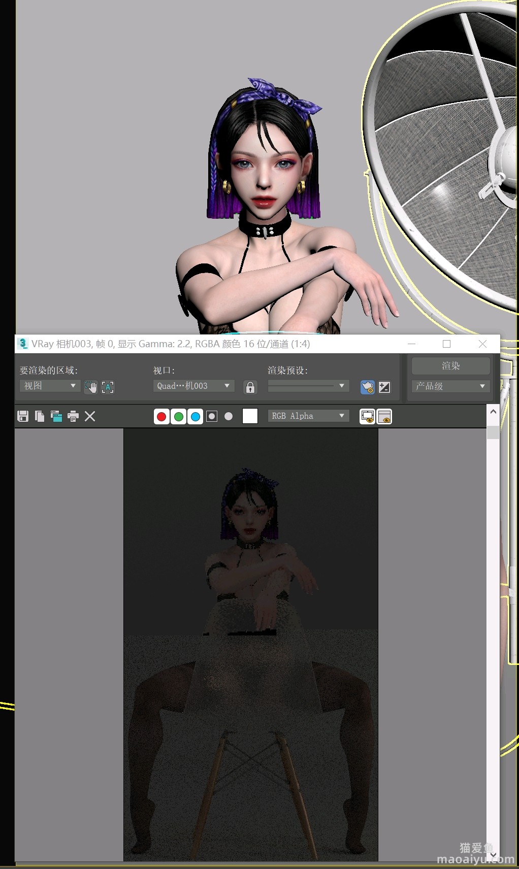
Task: Open render setup teapot icon
Action: 367,387
